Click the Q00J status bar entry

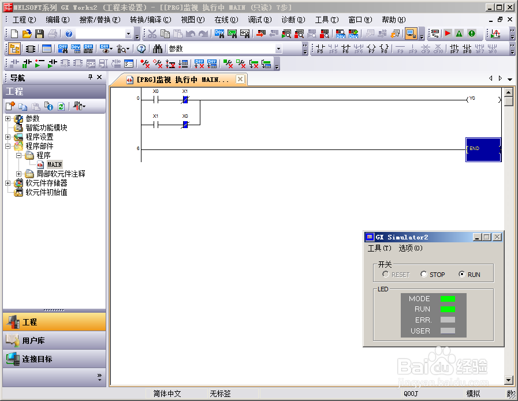[411, 393]
